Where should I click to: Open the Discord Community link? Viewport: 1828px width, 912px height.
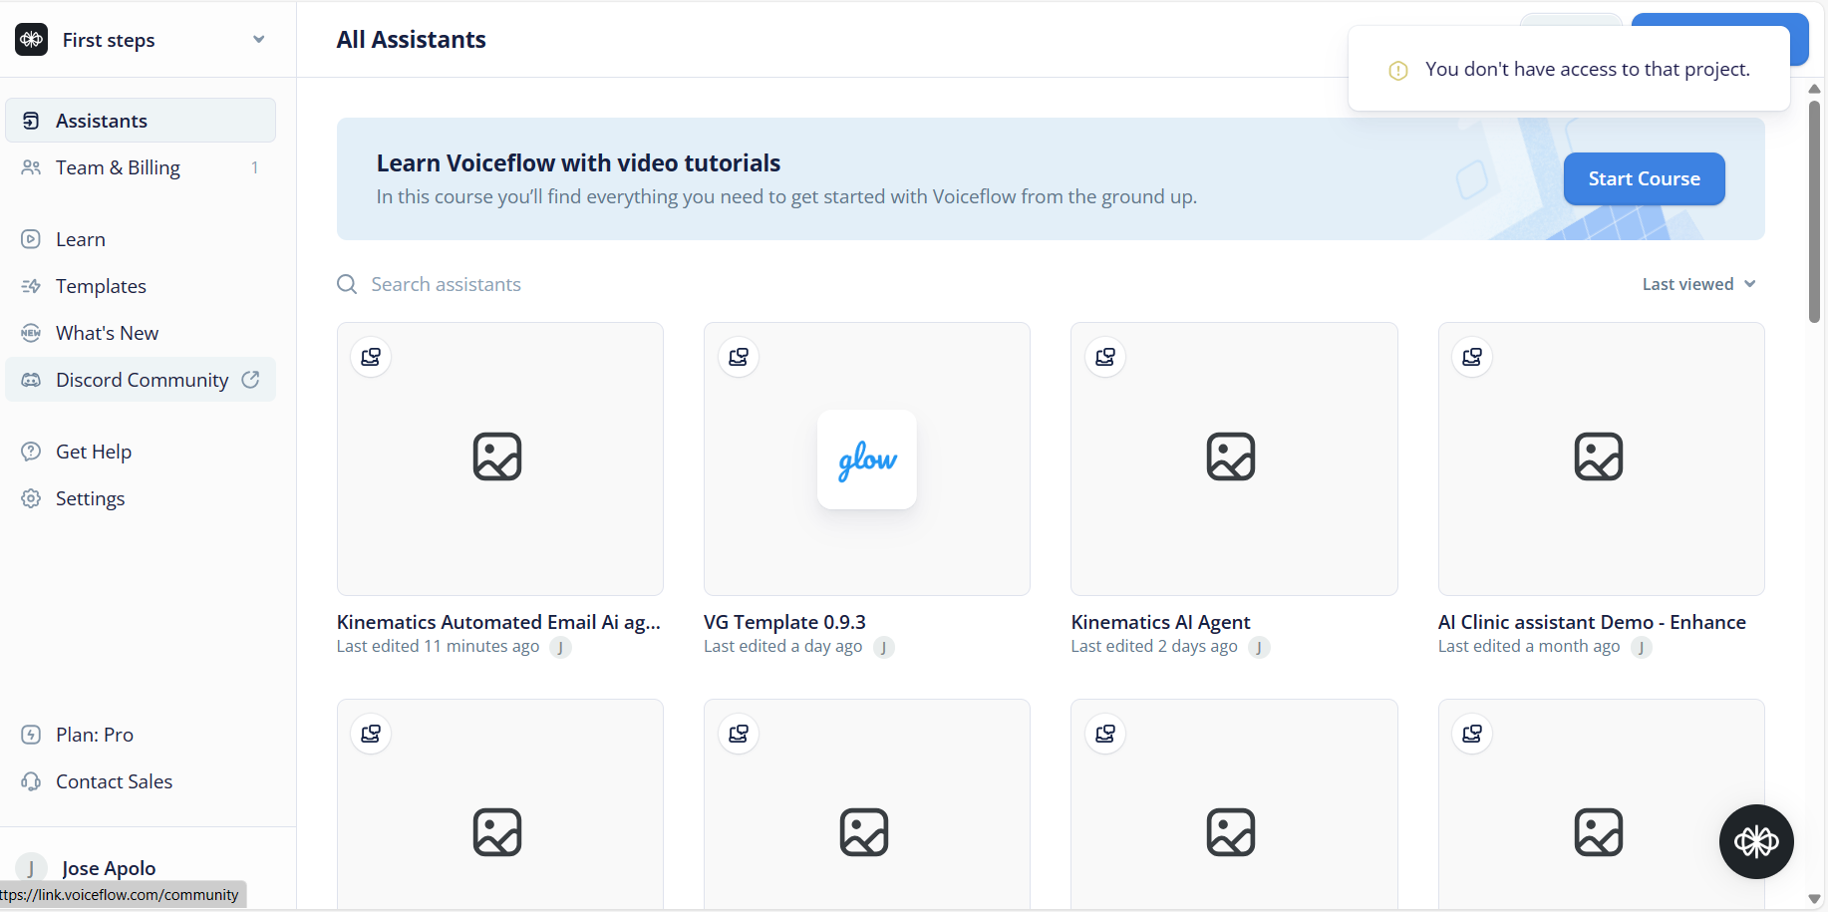click(x=141, y=380)
